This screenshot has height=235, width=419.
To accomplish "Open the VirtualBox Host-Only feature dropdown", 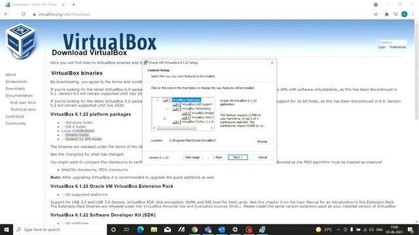I will click(x=186, y=117).
